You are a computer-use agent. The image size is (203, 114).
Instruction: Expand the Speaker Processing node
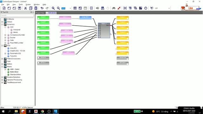tap(2, 80)
